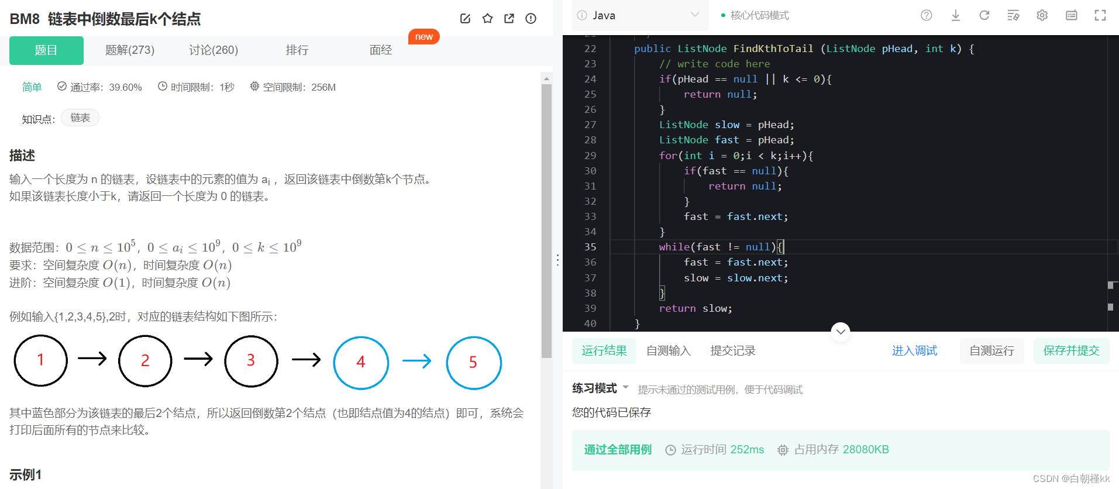Favorite the problem with star icon

(487, 19)
